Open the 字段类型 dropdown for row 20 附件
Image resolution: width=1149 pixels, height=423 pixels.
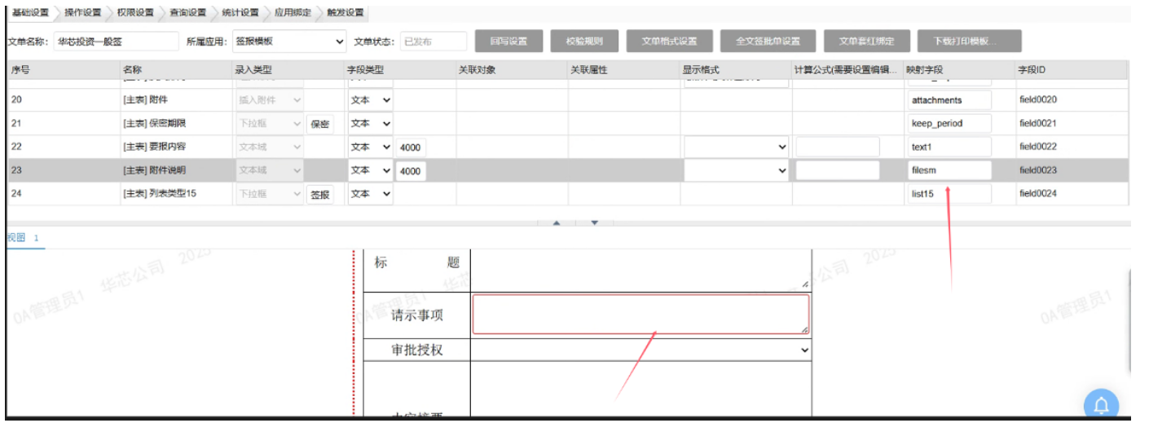[371, 100]
